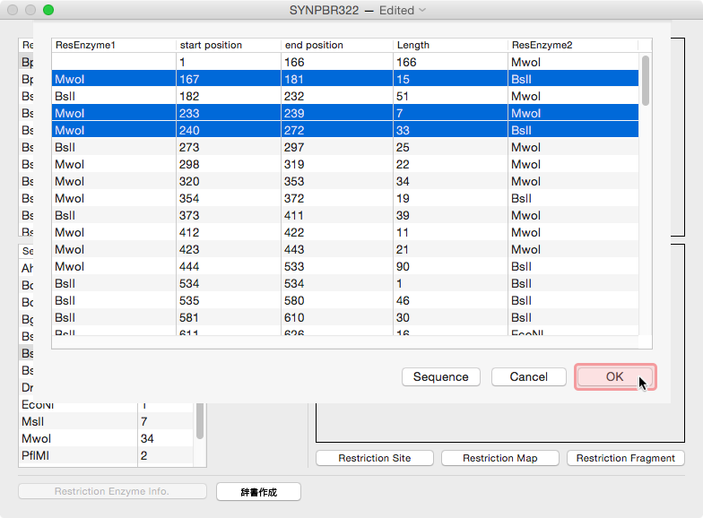This screenshot has height=518, width=703.
Task: Click the ResEnzyme2 column header
Action: [572, 45]
